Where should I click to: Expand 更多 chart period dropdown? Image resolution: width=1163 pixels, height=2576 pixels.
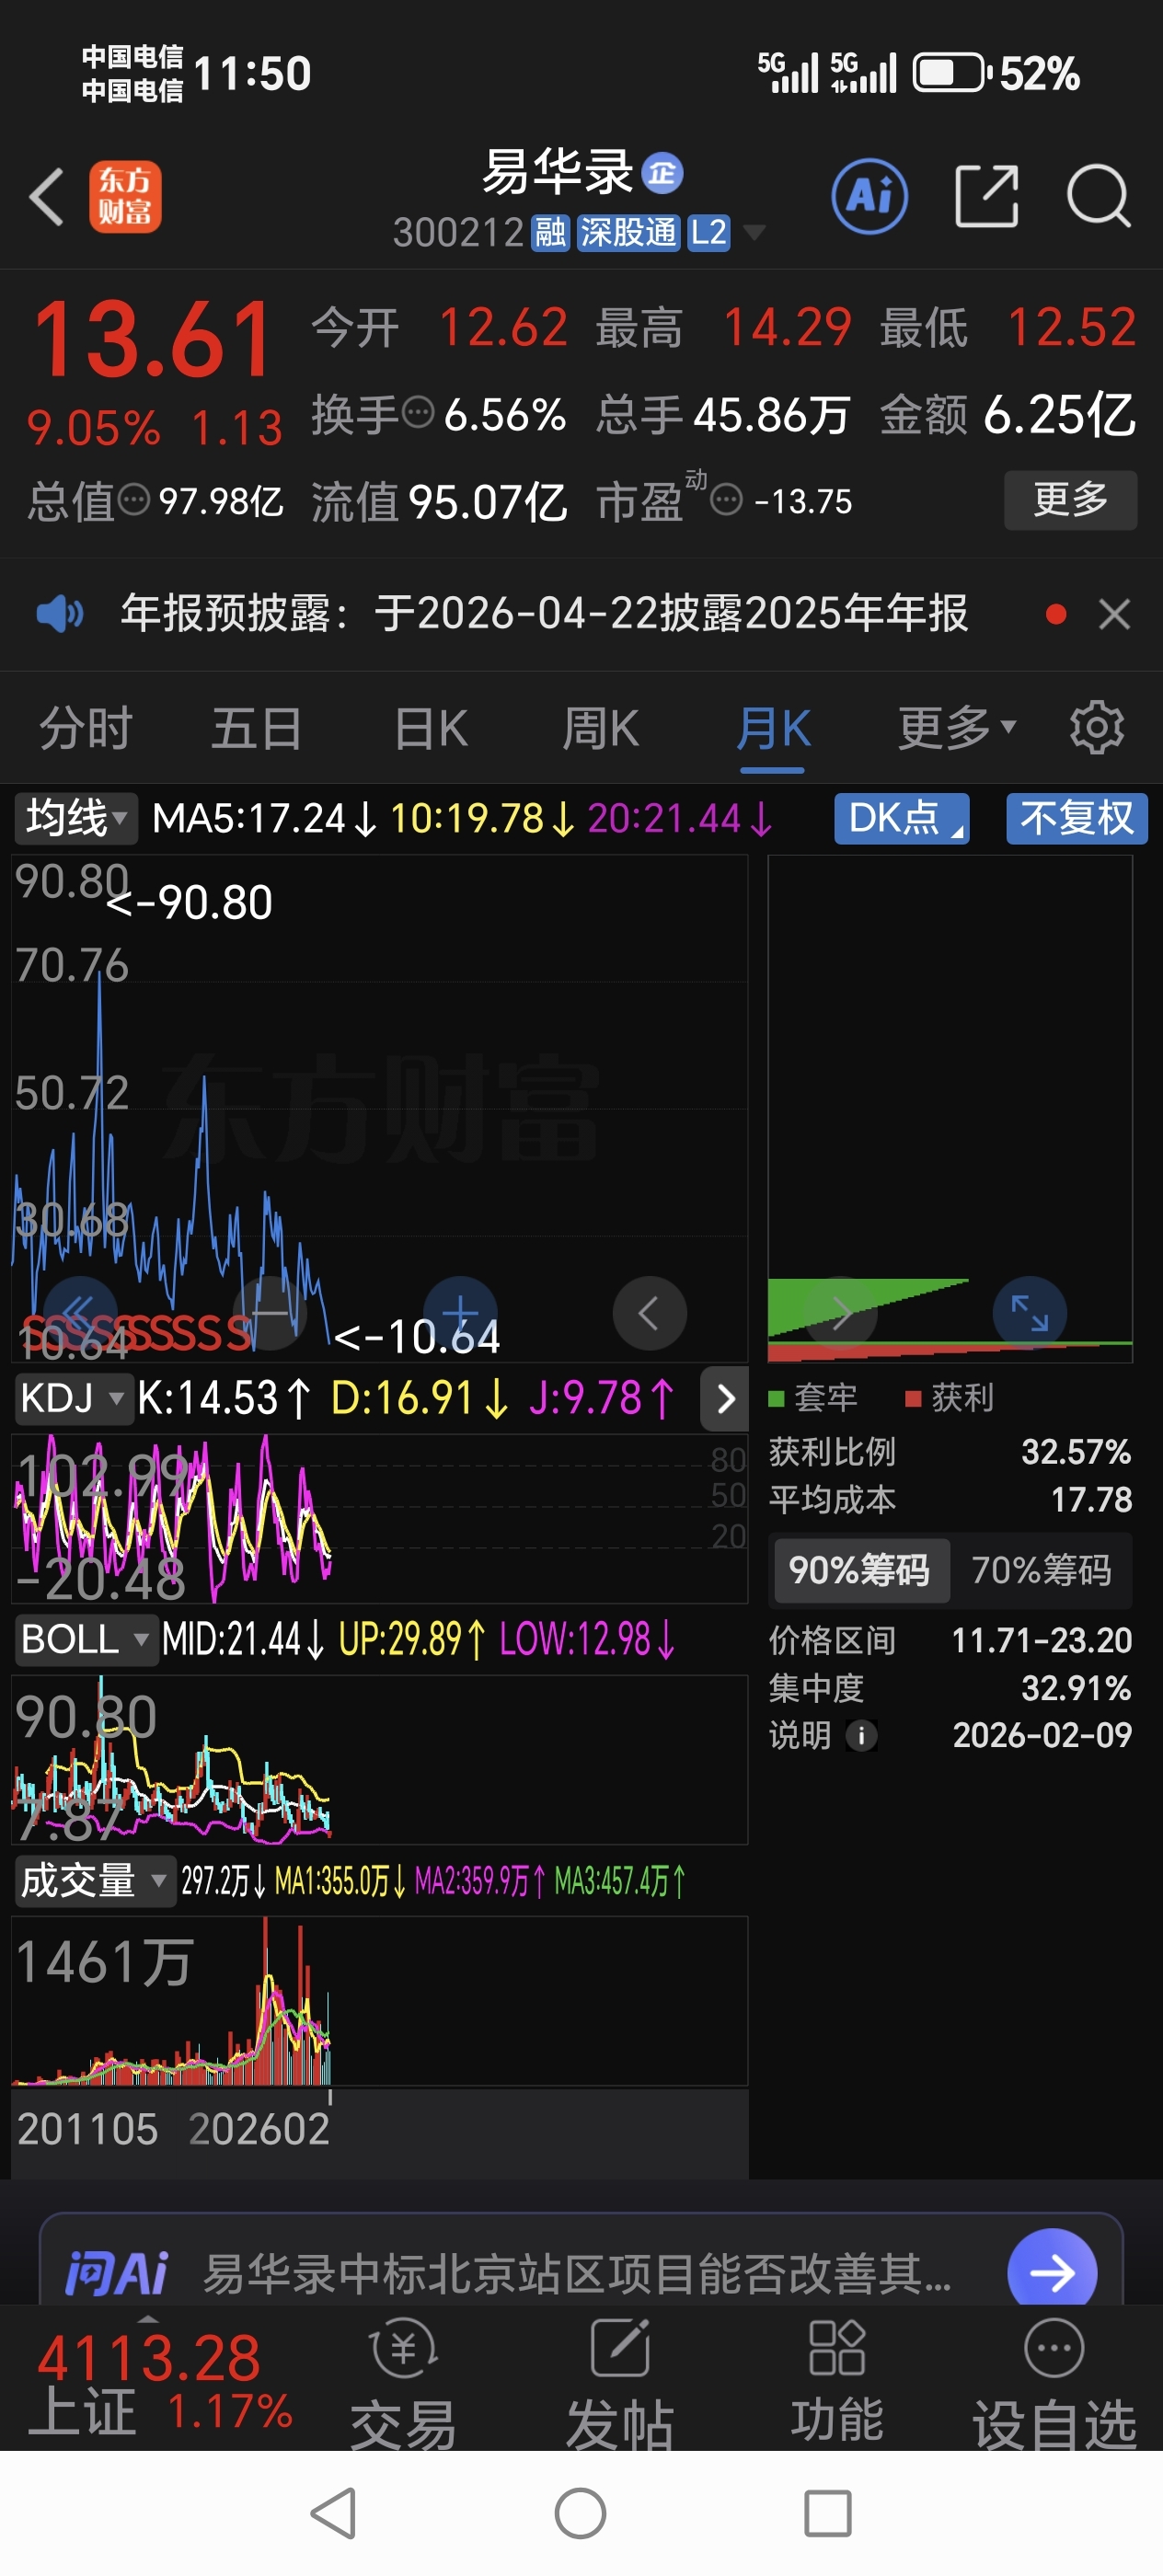click(956, 728)
